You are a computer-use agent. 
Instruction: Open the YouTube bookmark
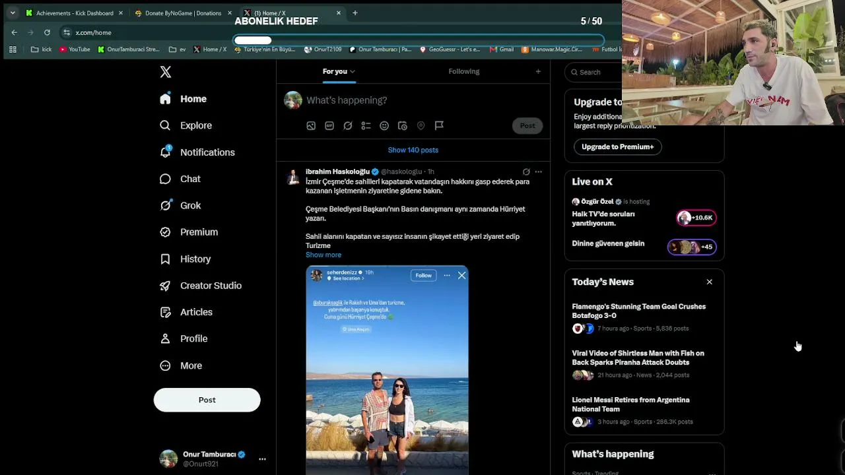pos(75,49)
